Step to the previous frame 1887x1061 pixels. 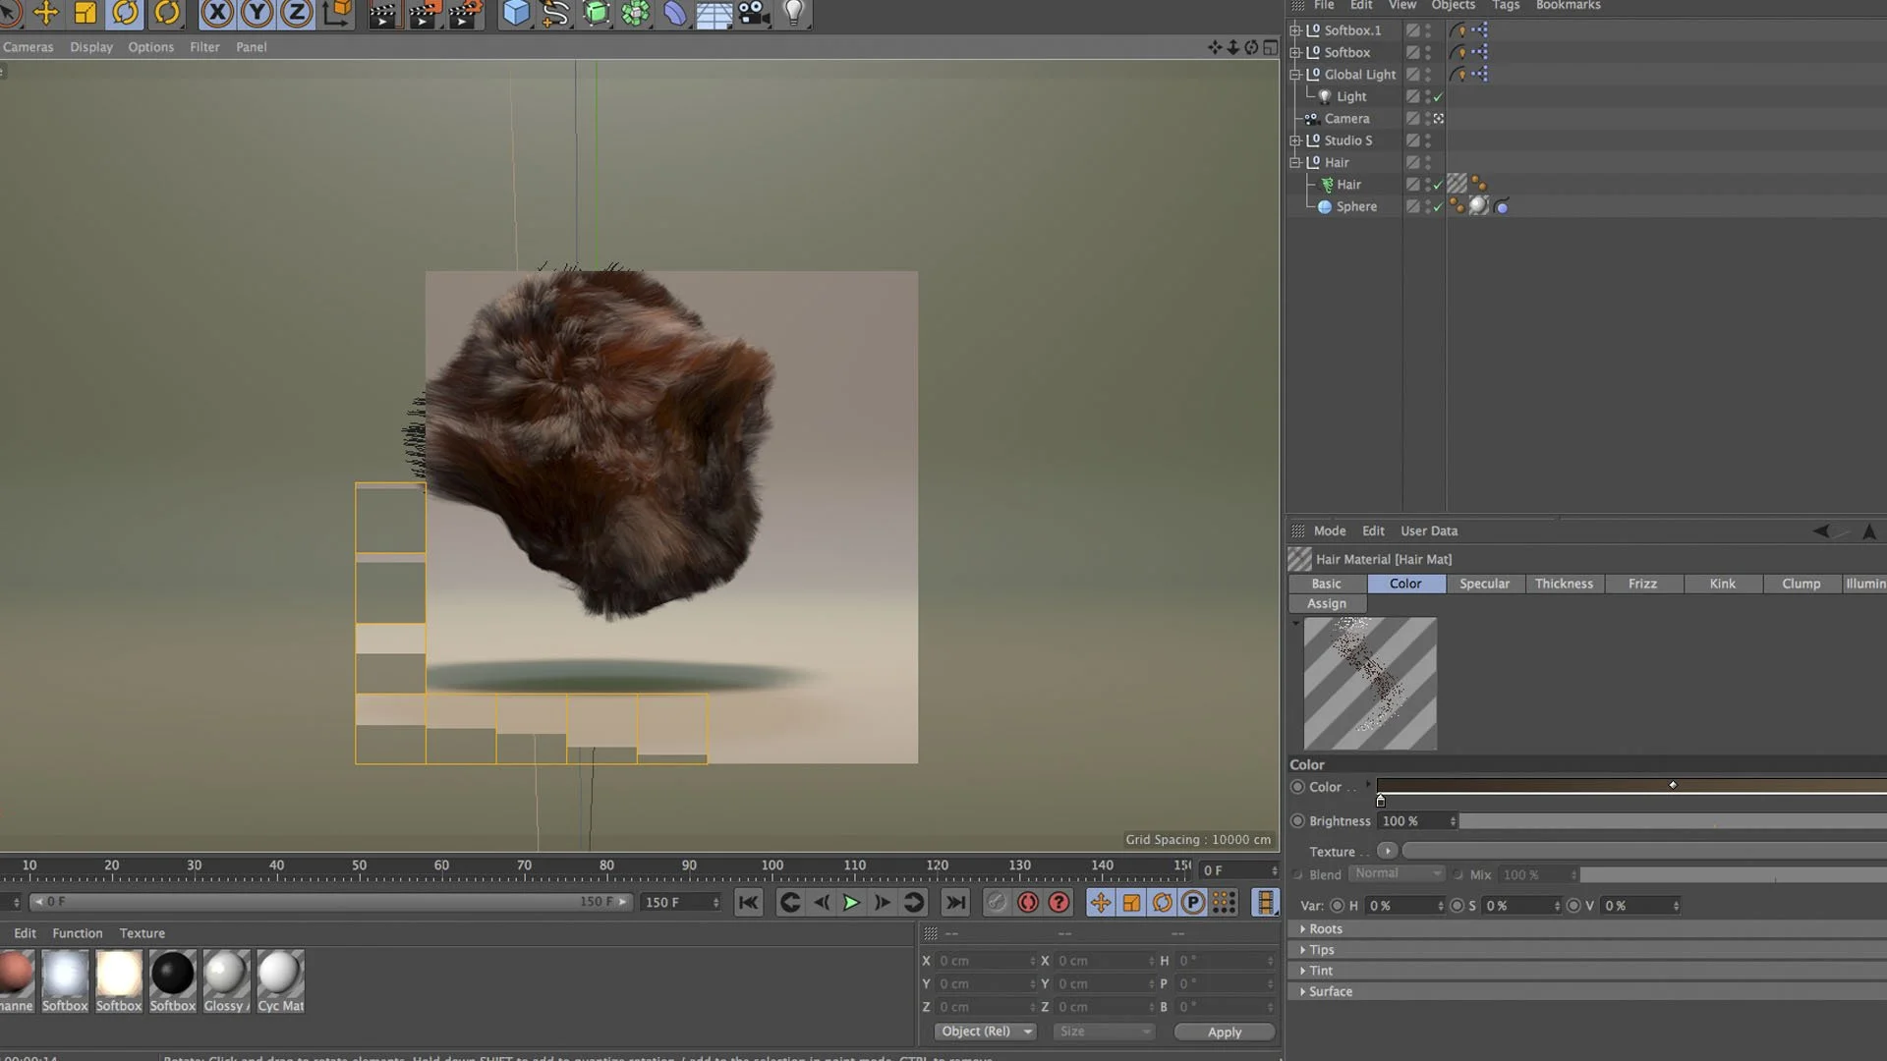tap(822, 902)
